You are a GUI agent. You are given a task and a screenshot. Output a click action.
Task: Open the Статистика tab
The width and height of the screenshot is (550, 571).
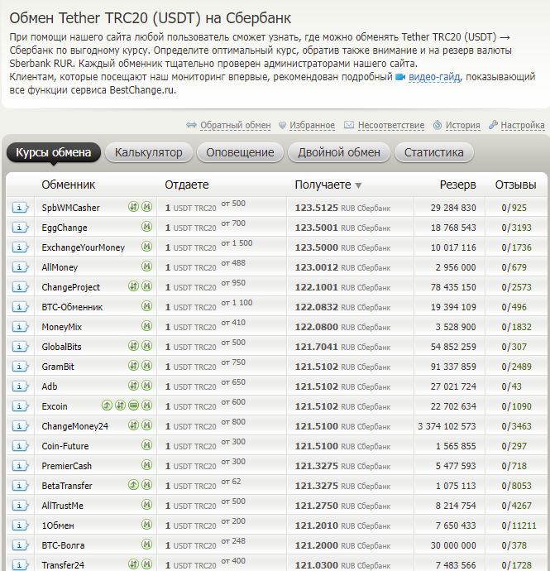click(434, 152)
